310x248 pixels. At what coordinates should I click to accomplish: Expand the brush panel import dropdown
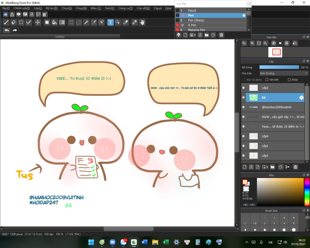click(x=195, y=35)
